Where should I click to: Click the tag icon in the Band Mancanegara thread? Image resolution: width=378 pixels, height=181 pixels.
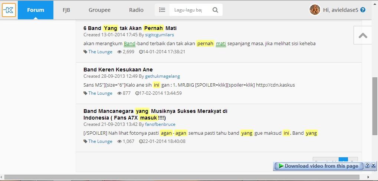85,141
